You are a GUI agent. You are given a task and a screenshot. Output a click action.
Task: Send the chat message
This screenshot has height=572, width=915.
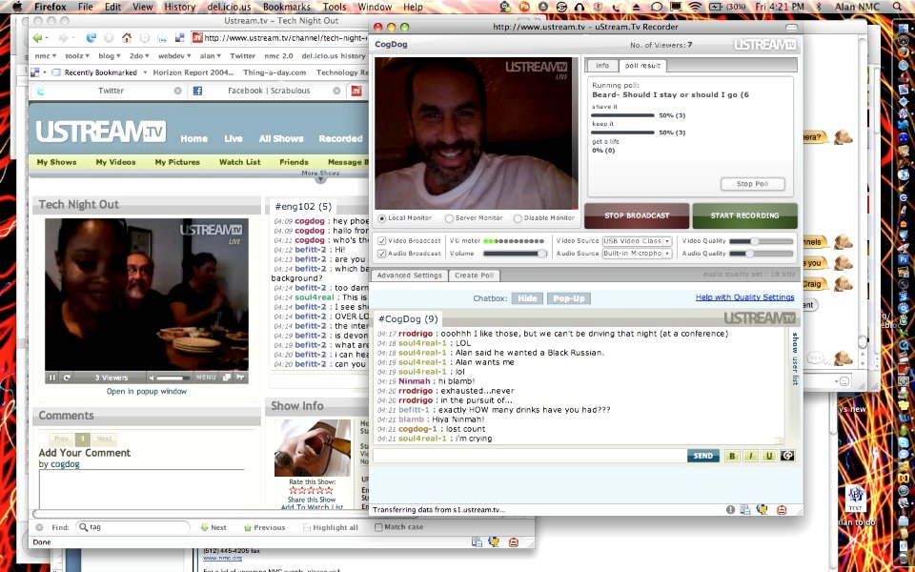[x=703, y=456]
